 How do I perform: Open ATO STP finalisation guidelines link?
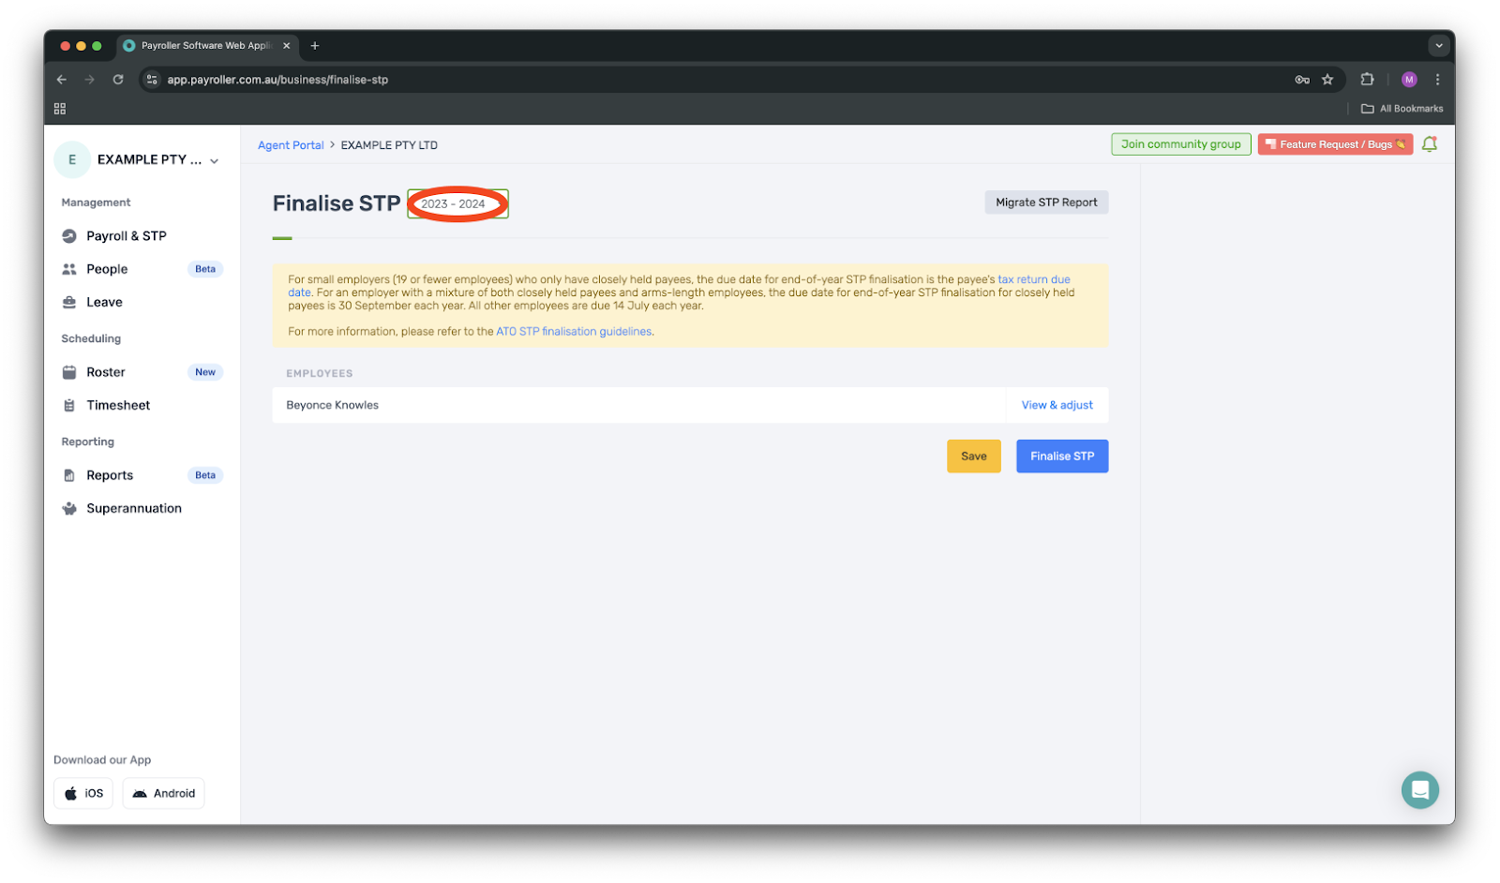tap(574, 332)
